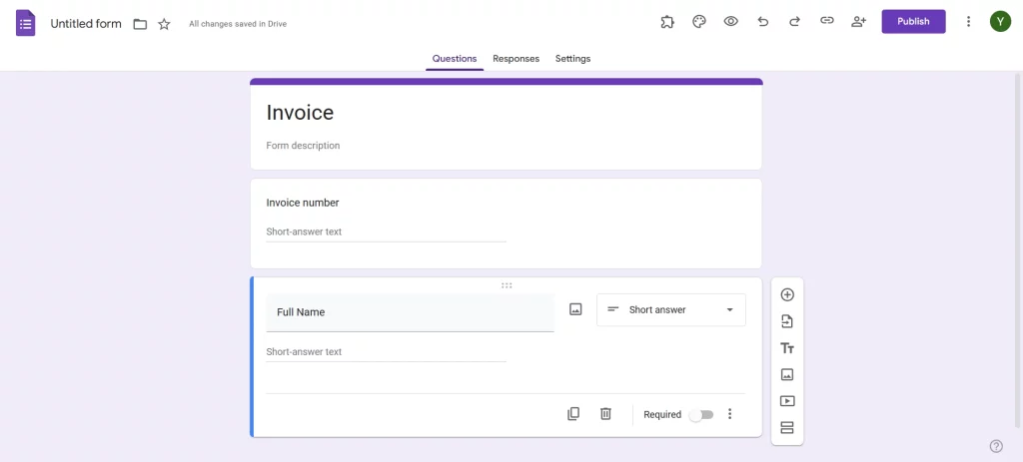This screenshot has height=462, width=1023.
Task: Open the Short answer question type dropdown
Action: (671, 309)
